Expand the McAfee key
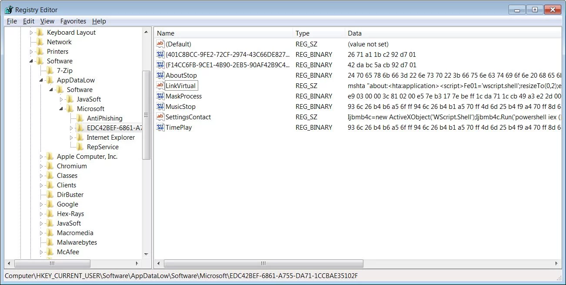This screenshot has height=285, width=566. click(x=41, y=252)
